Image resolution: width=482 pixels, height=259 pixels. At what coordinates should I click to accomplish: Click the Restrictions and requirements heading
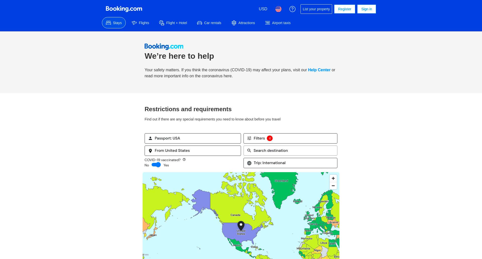click(x=188, y=109)
